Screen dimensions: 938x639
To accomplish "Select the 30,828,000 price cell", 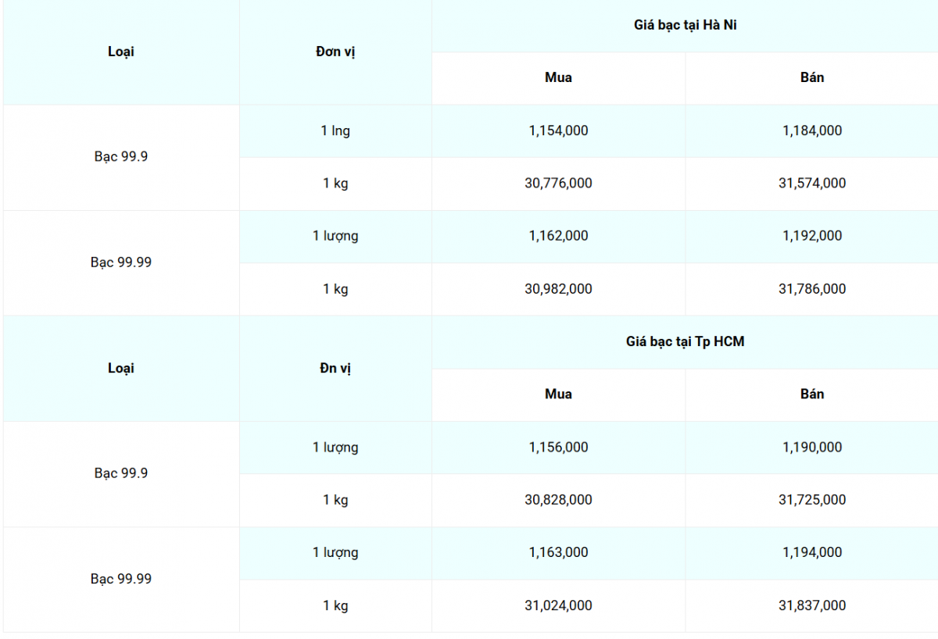I will tap(558, 499).
